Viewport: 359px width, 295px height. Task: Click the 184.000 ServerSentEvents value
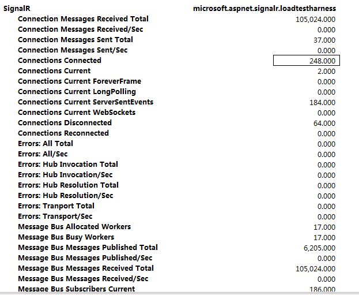pos(322,103)
